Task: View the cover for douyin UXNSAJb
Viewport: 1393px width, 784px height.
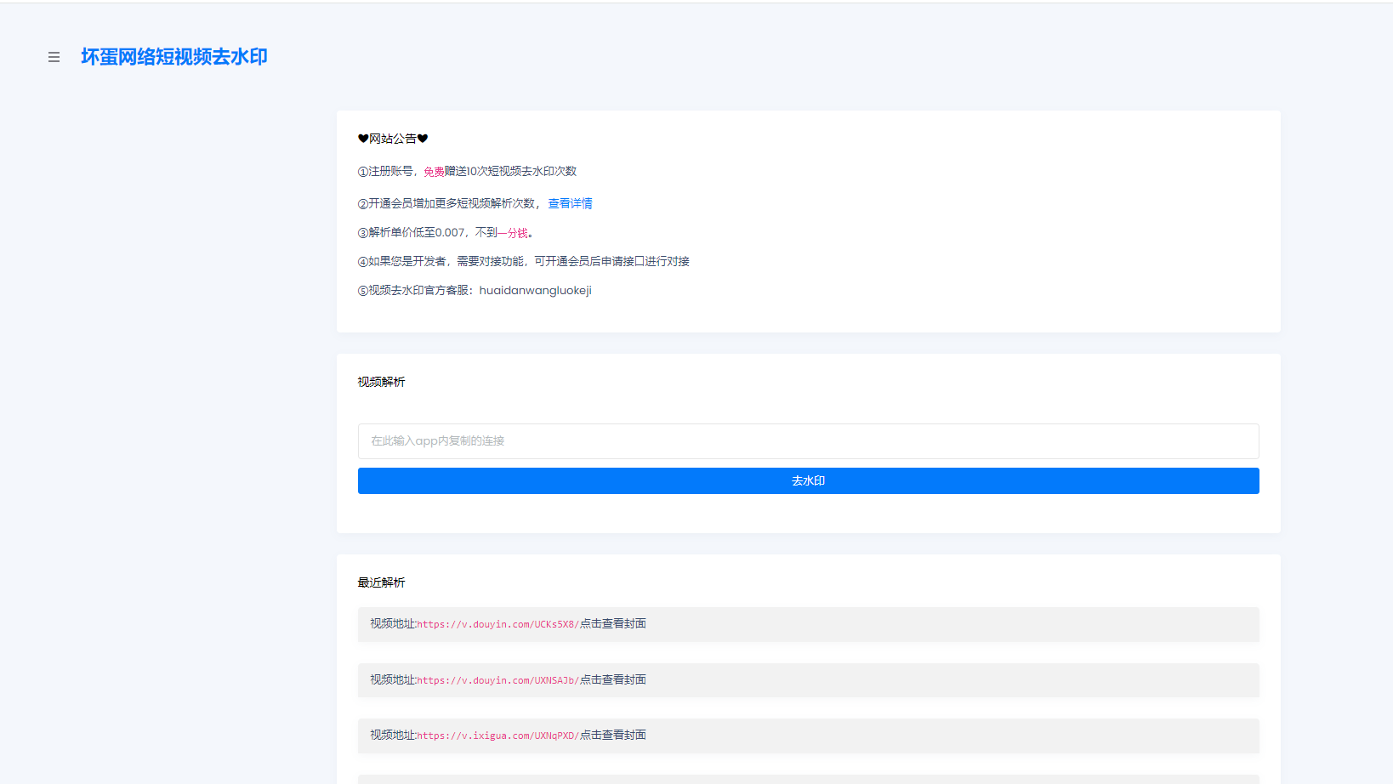Action: (613, 680)
